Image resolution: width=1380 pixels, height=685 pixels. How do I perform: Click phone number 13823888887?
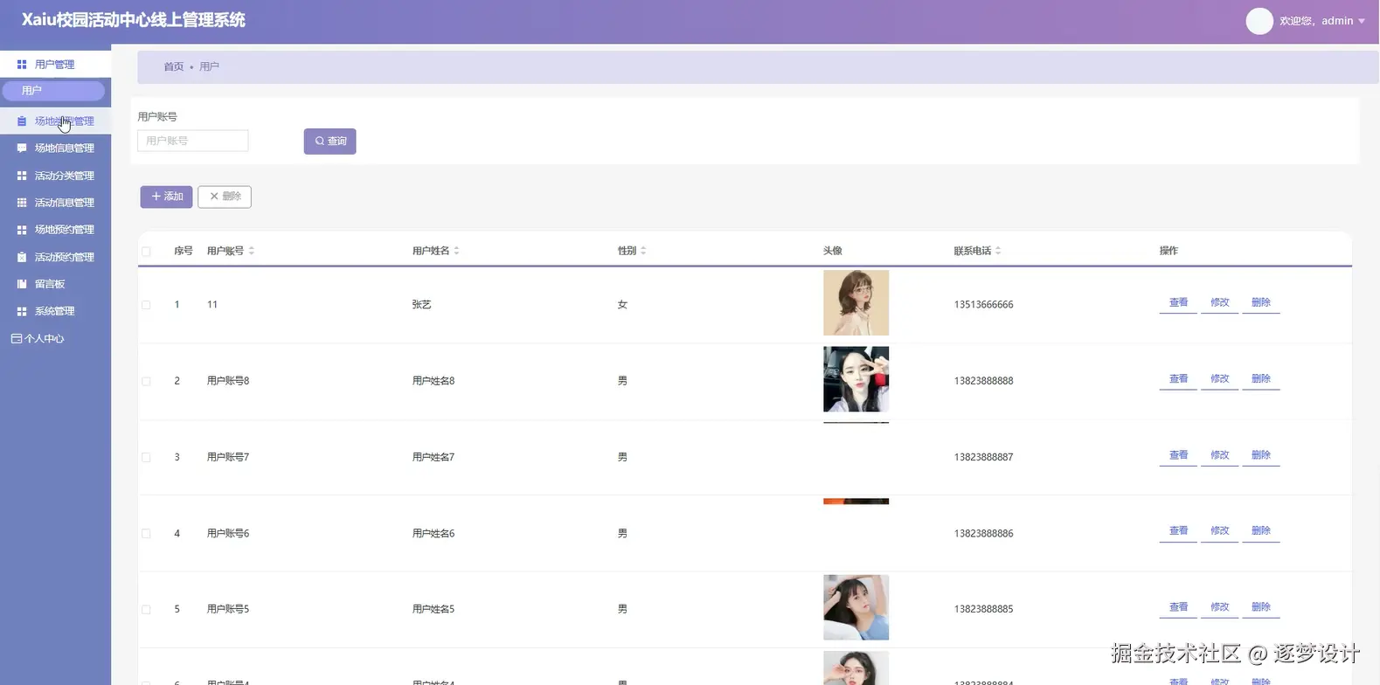[983, 457]
